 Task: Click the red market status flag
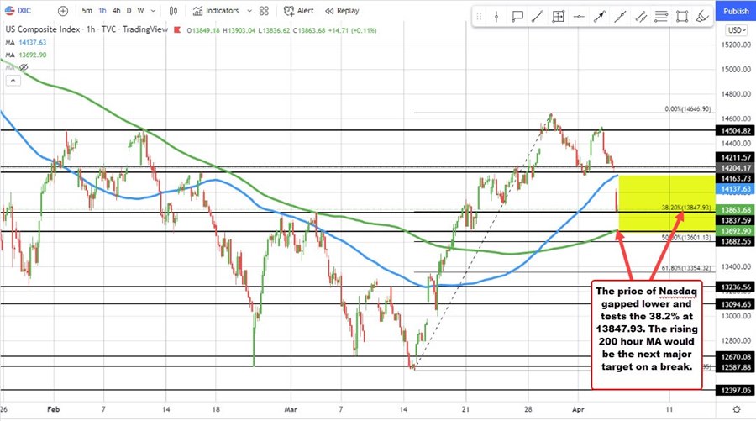177,30
